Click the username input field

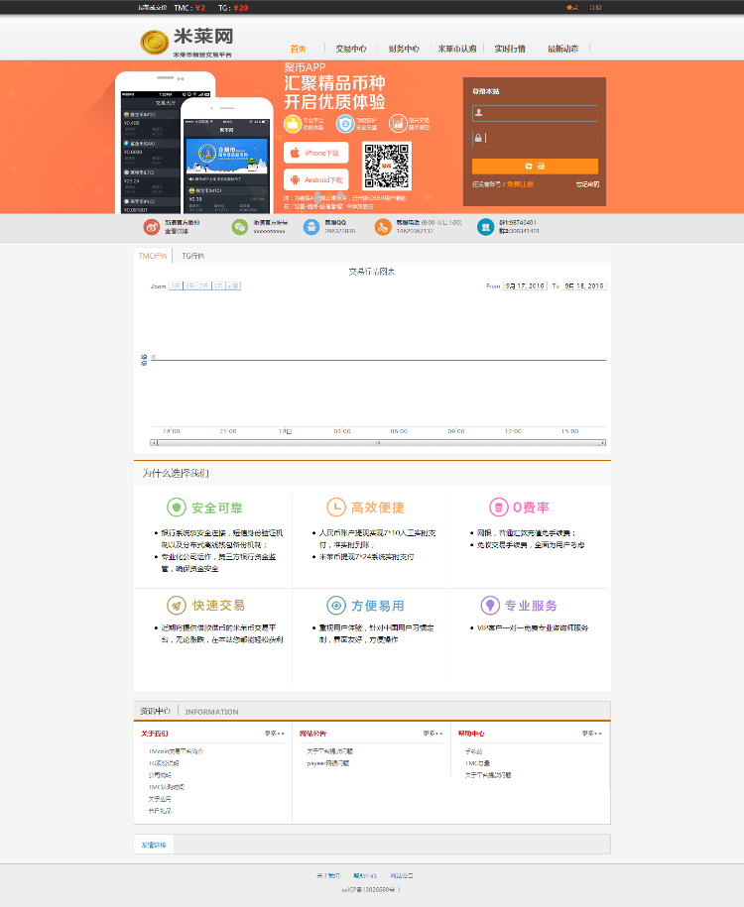[535, 113]
